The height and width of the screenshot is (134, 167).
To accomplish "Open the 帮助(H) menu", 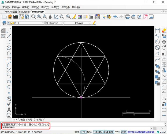I will coord(76,7).
